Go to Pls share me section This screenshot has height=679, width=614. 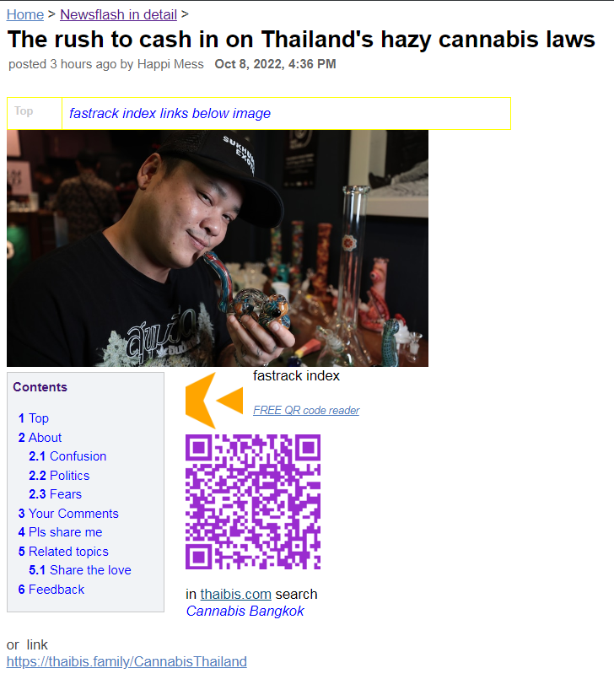pos(60,532)
